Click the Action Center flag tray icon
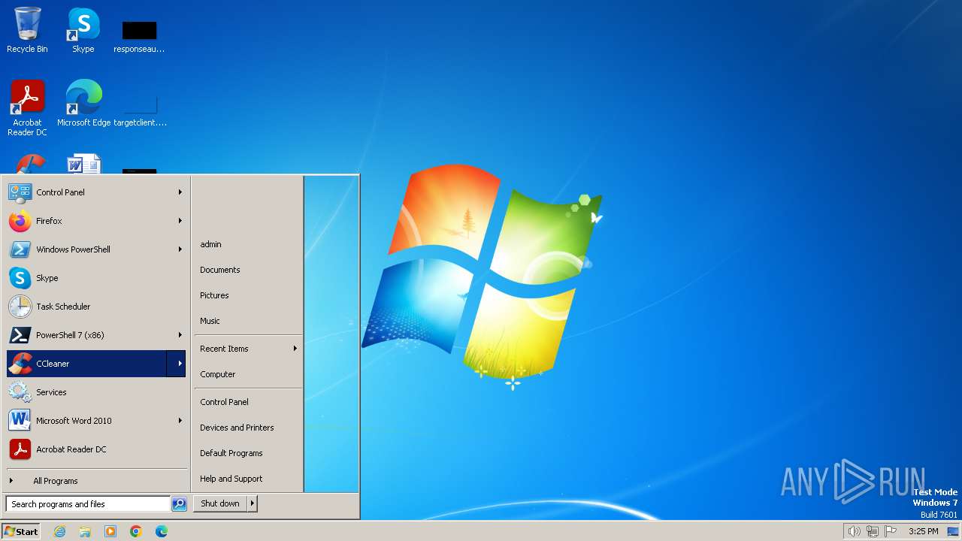Viewport: 962px width, 541px height. click(891, 531)
